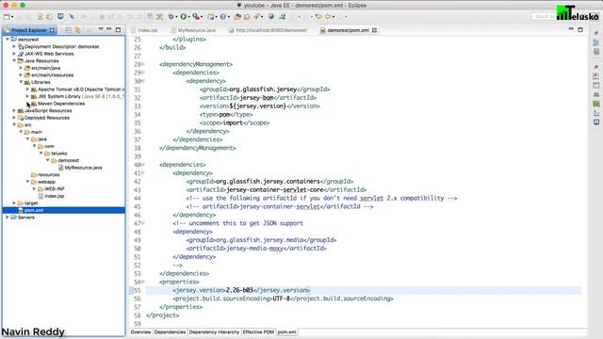Open the Dependency Hierarchy tab
Image resolution: width=603 pixels, height=339 pixels.
pyautogui.click(x=214, y=331)
